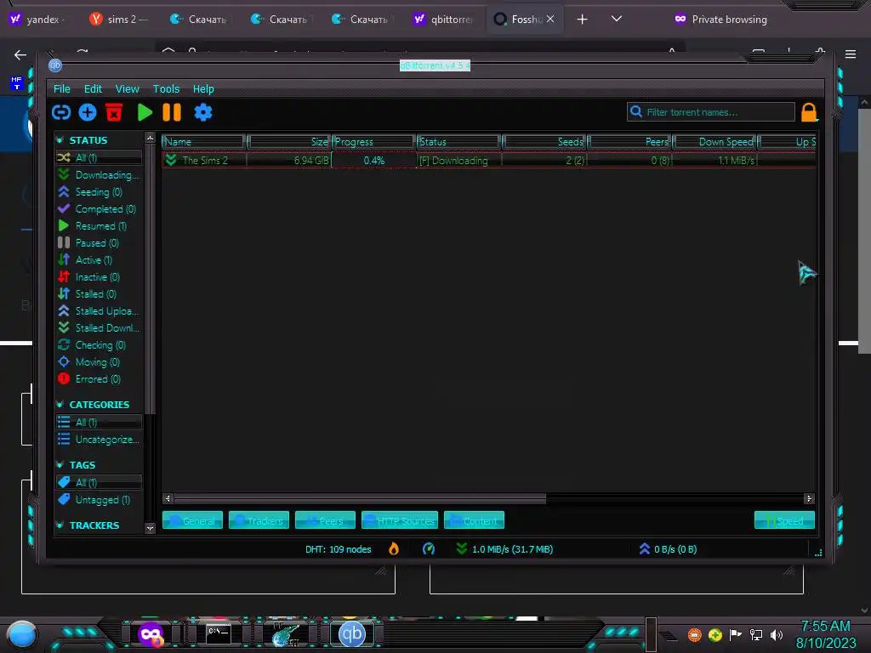The image size is (871, 653).
Task: Sort by the Down Speed column header
Action: click(714, 142)
